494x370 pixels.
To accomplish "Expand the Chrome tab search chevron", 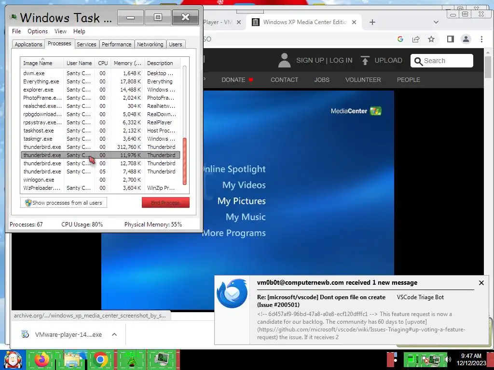I will [x=436, y=22].
